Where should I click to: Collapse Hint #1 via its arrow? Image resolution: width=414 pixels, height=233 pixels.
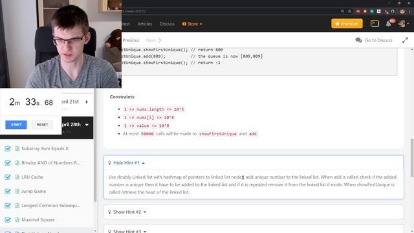point(144,163)
